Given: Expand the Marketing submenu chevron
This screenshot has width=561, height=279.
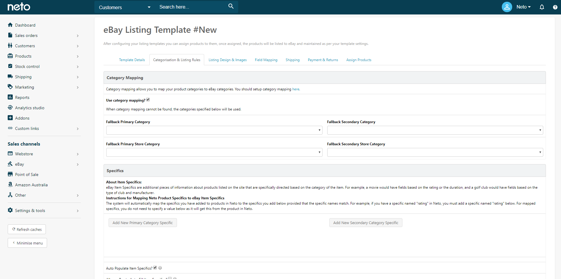Looking at the screenshot, I should click(78, 87).
